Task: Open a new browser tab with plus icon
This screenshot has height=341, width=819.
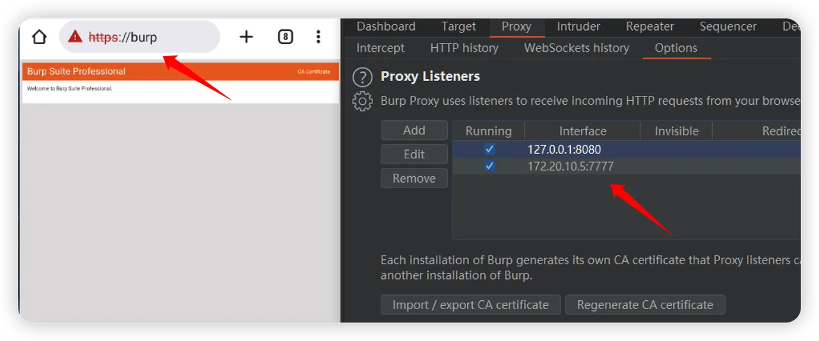Action: click(246, 37)
